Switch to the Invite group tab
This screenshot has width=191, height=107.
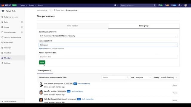[144, 26]
